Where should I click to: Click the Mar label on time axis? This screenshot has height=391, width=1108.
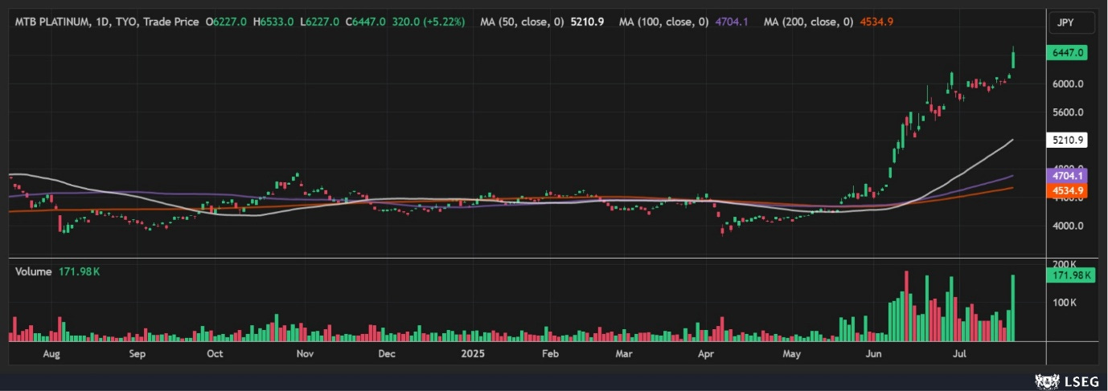tap(623, 353)
